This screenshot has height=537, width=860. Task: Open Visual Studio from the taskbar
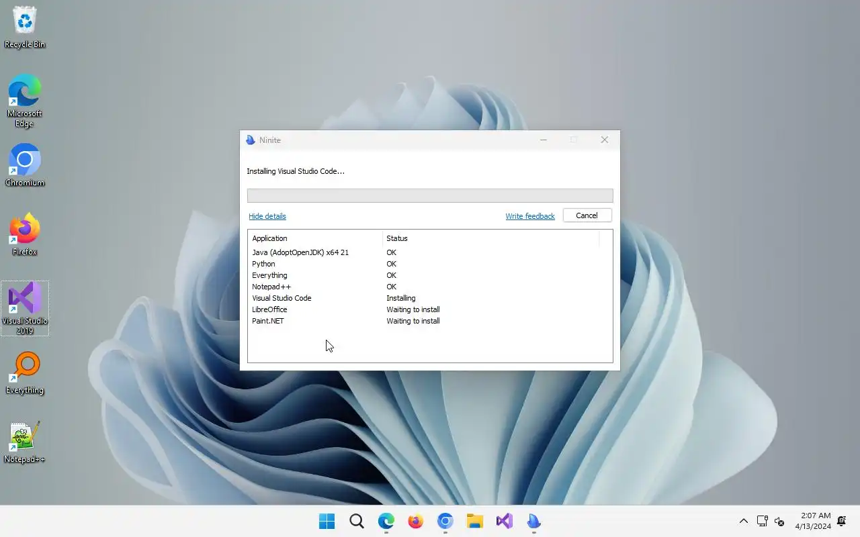[x=505, y=521]
